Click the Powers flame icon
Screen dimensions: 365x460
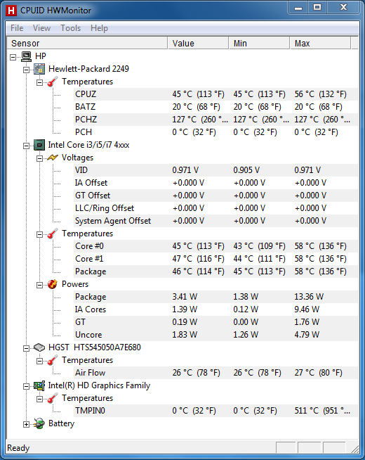click(53, 284)
